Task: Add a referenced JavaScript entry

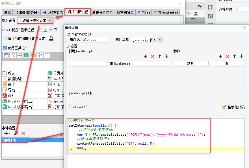Action: click(146, 56)
